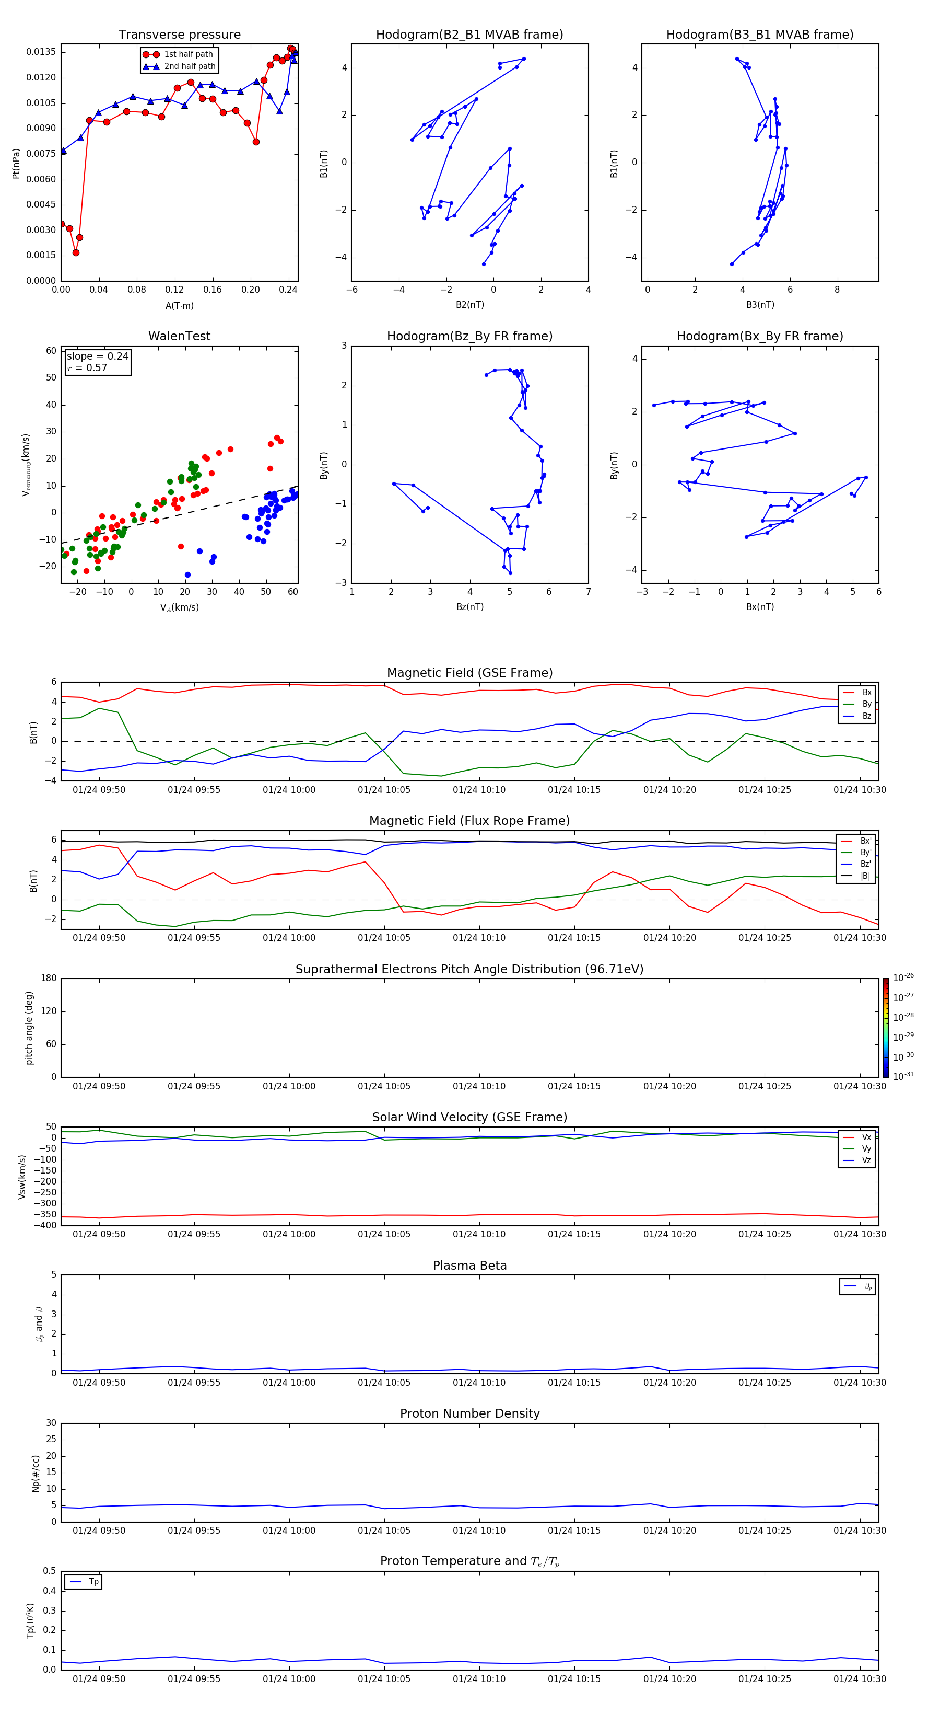Screen dimensions: 940x1725
Task: Click the colorbar top value 10^-26
Action: point(903,977)
